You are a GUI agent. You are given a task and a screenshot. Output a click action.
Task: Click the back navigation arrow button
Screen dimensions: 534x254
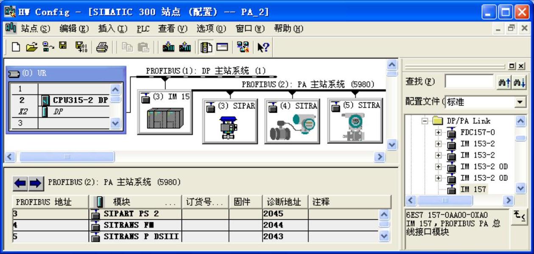(x=20, y=183)
